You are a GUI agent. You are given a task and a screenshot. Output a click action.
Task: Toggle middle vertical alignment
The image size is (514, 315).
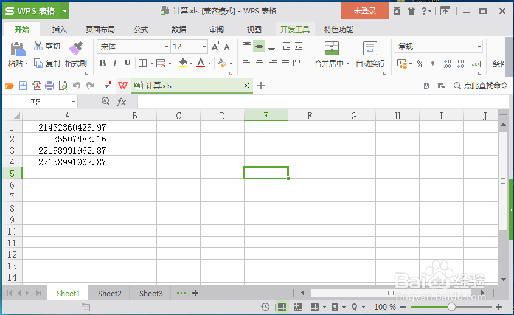point(259,47)
